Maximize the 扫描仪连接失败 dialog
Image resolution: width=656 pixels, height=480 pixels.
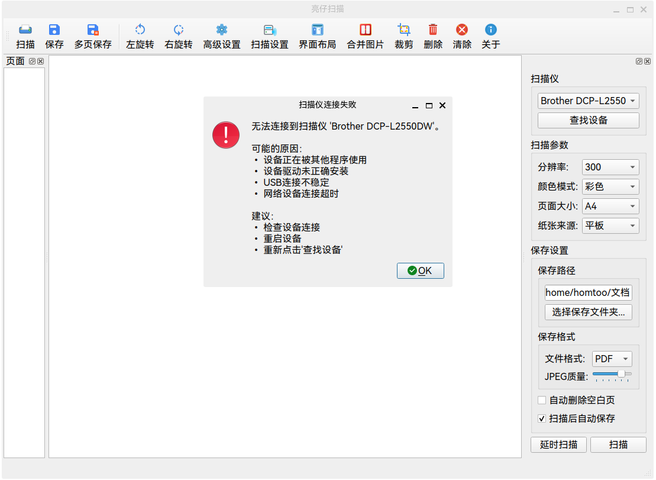pos(429,106)
